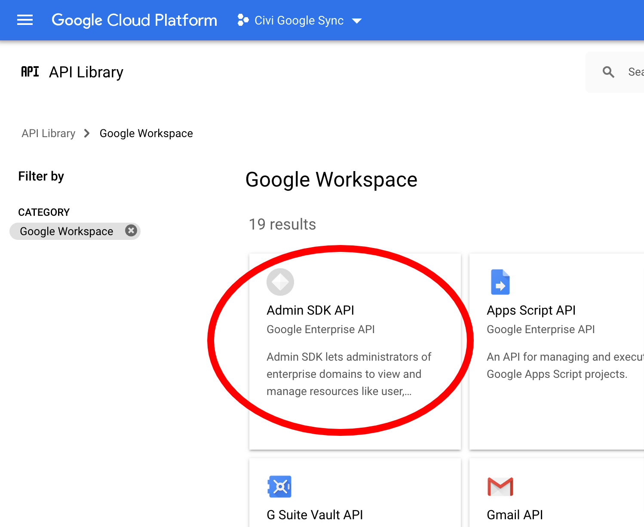Open the Civi Google Sync project selector
Image resolution: width=644 pixels, height=527 pixels.
click(300, 20)
